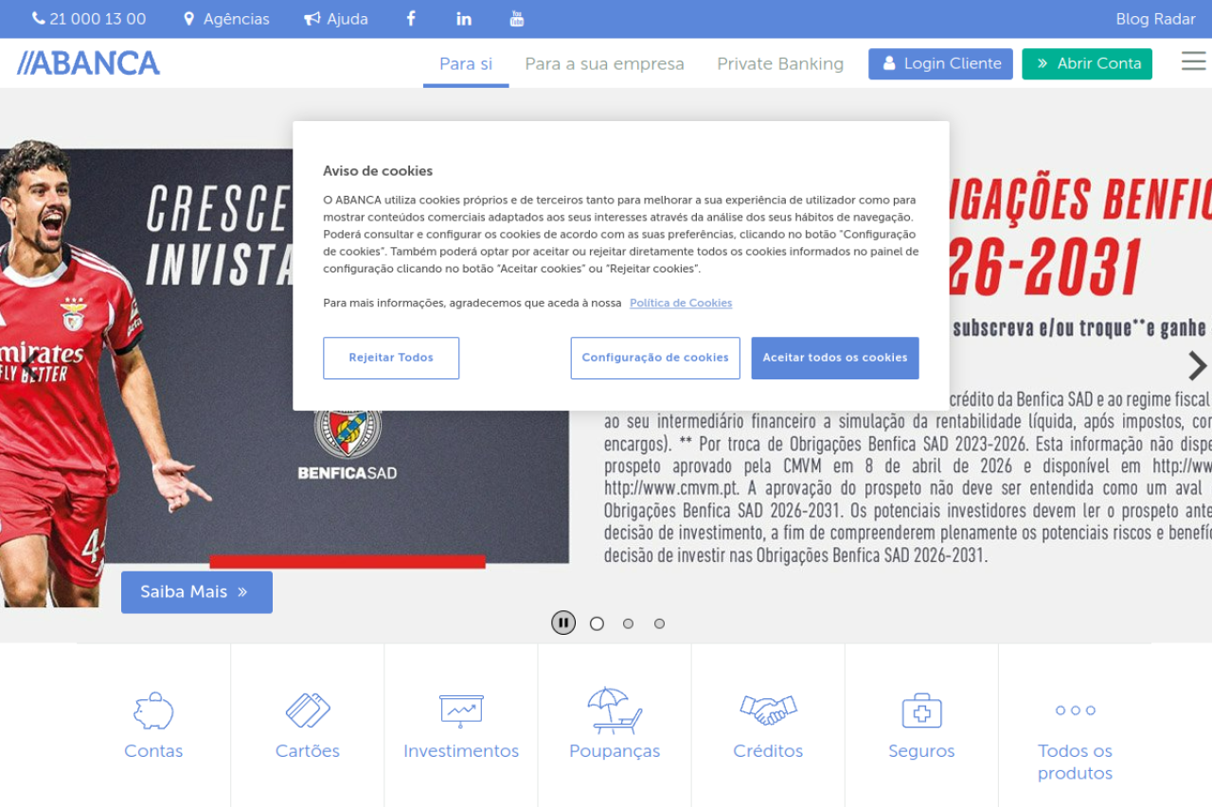Viewport: 1212px width, 807px height.
Task: Click the Seguros medical kit icon
Action: (921, 711)
